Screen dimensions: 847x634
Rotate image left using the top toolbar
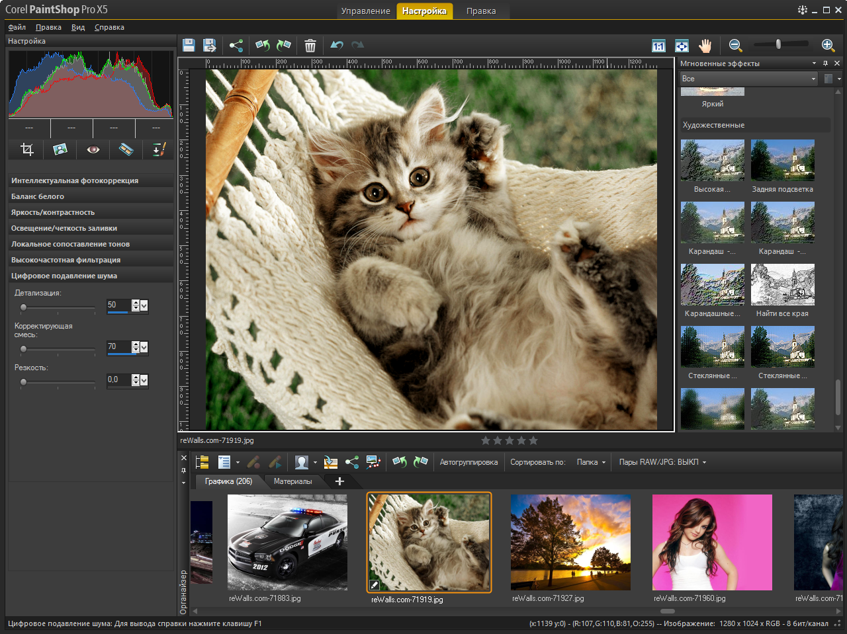263,45
